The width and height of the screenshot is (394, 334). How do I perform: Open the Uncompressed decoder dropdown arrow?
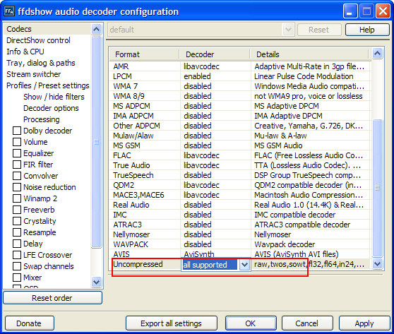(244, 265)
